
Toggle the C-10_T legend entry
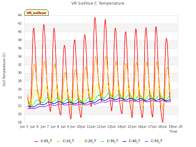coord(65,141)
